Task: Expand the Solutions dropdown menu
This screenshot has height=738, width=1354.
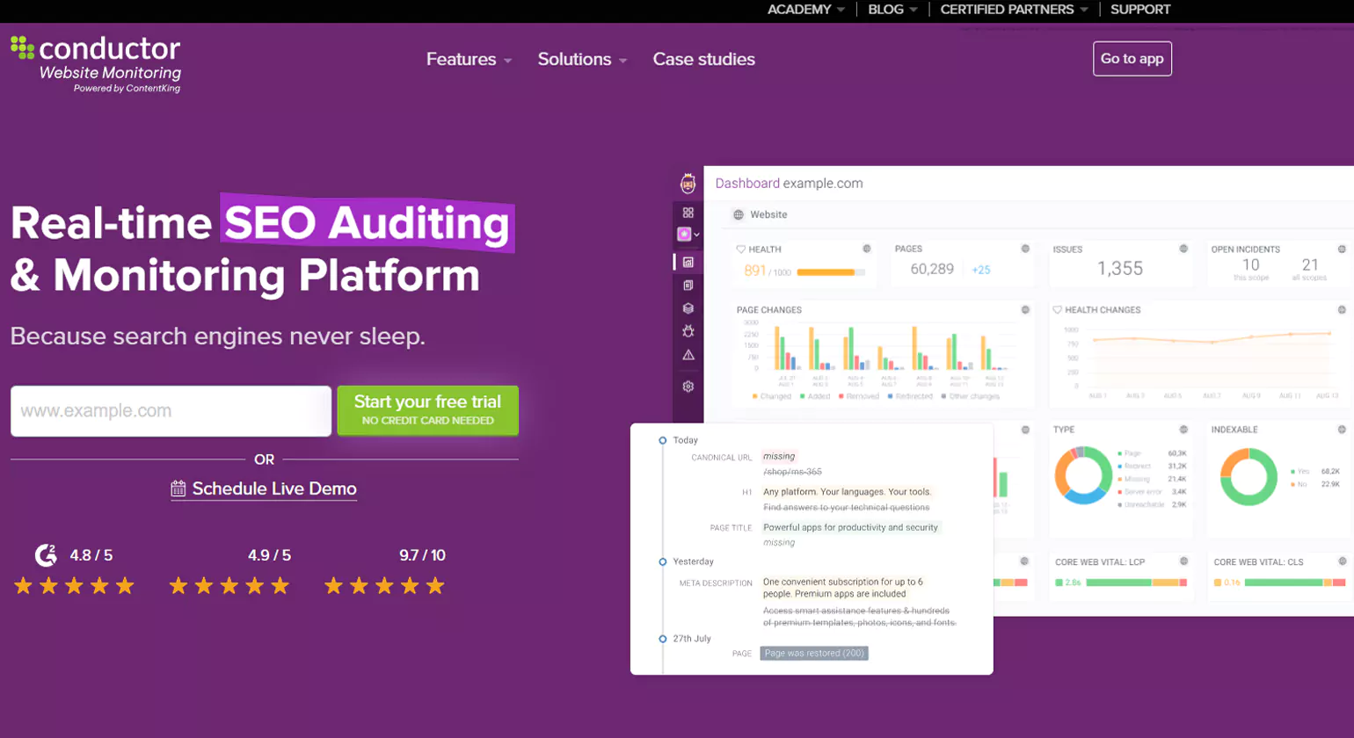Action: (x=582, y=59)
